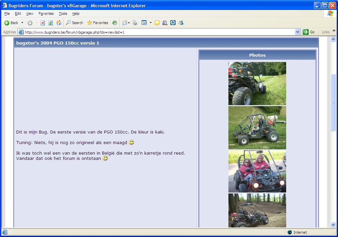
Task: Open the address bar URL dropdown
Action: [297, 32]
